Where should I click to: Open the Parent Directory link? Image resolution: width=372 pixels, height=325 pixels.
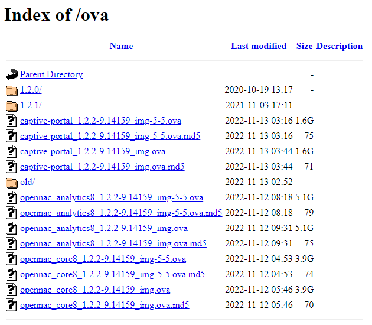51,74
